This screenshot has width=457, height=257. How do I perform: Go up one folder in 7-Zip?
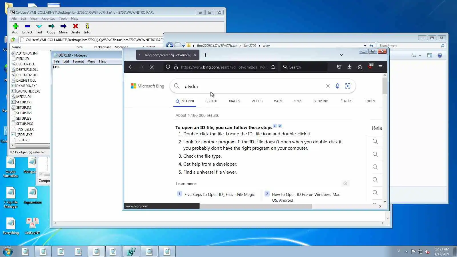(13, 40)
